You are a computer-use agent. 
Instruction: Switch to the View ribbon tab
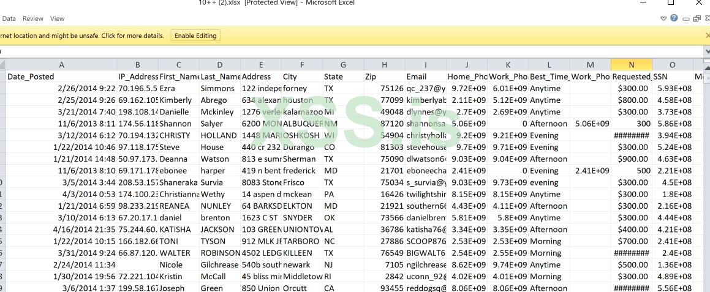click(58, 18)
